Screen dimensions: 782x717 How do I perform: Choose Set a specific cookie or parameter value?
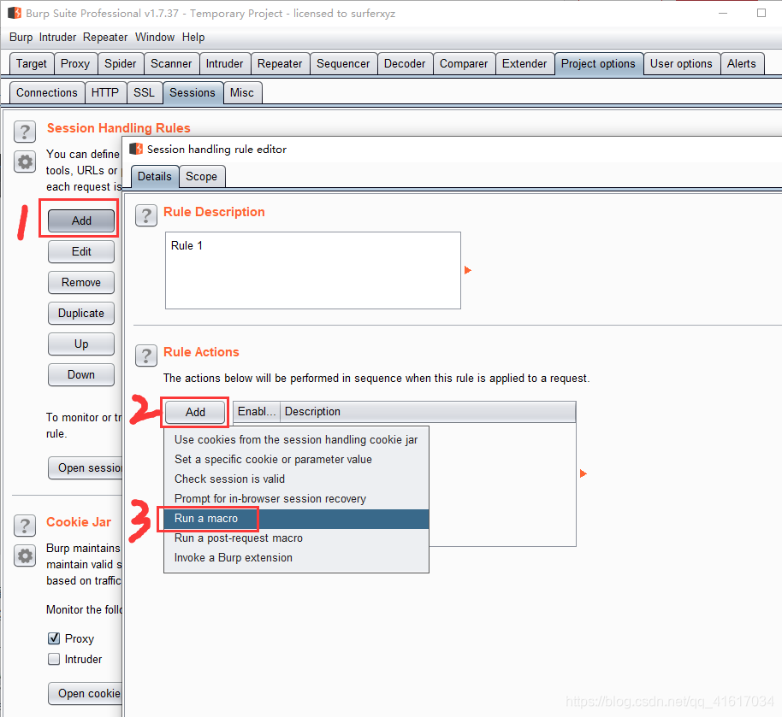(296, 459)
